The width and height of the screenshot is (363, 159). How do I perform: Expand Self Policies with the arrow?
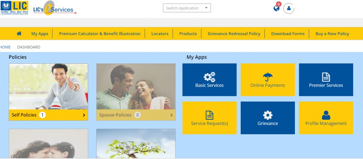click(84, 115)
